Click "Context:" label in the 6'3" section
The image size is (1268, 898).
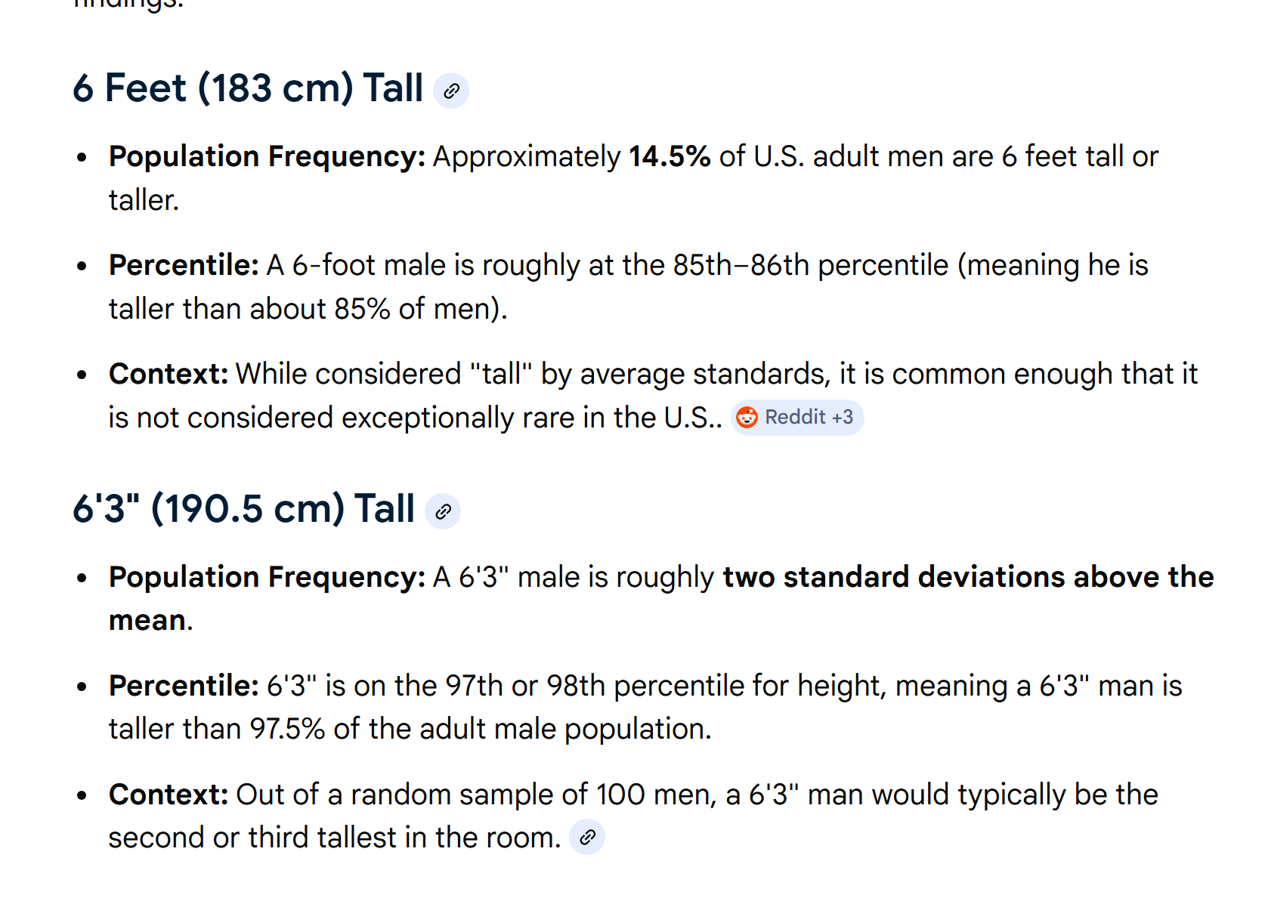tap(169, 795)
